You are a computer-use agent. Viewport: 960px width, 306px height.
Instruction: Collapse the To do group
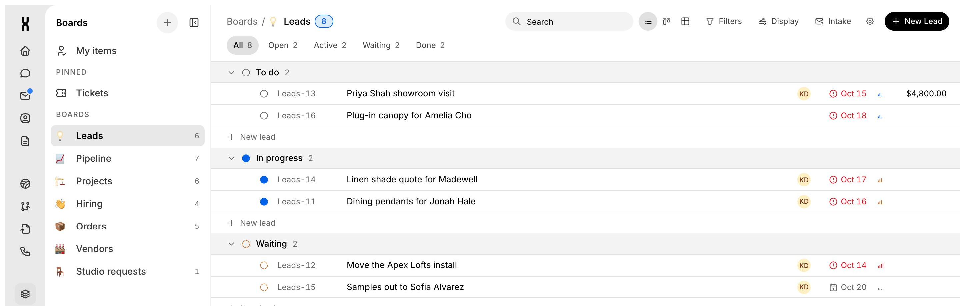coord(231,72)
